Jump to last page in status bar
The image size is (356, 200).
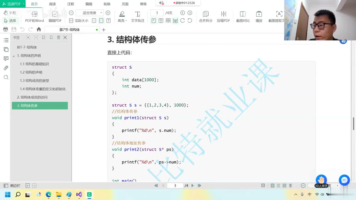[x=199, y=186]
